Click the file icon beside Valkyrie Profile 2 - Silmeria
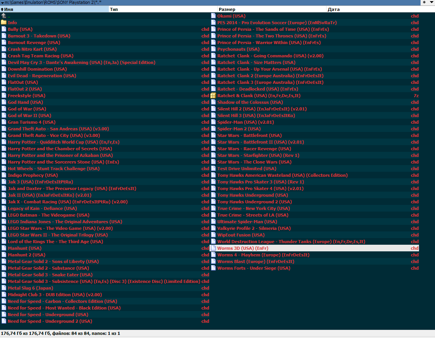 tap(213, 228)
